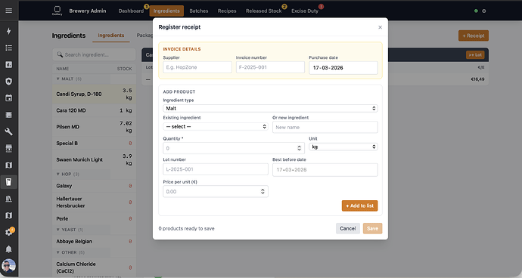
Task: Click the Supplier input field
Action: [197, 67]
